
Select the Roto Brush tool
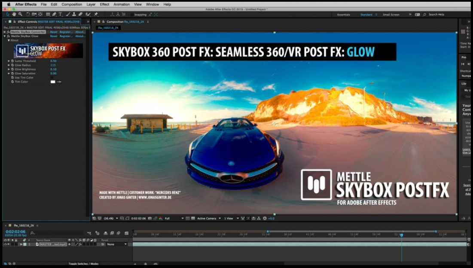[x=88, y=14]
